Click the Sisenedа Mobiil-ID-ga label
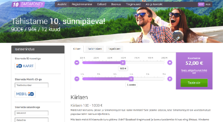The width and height of the screenshot is (223, 122). click(28, 79)
